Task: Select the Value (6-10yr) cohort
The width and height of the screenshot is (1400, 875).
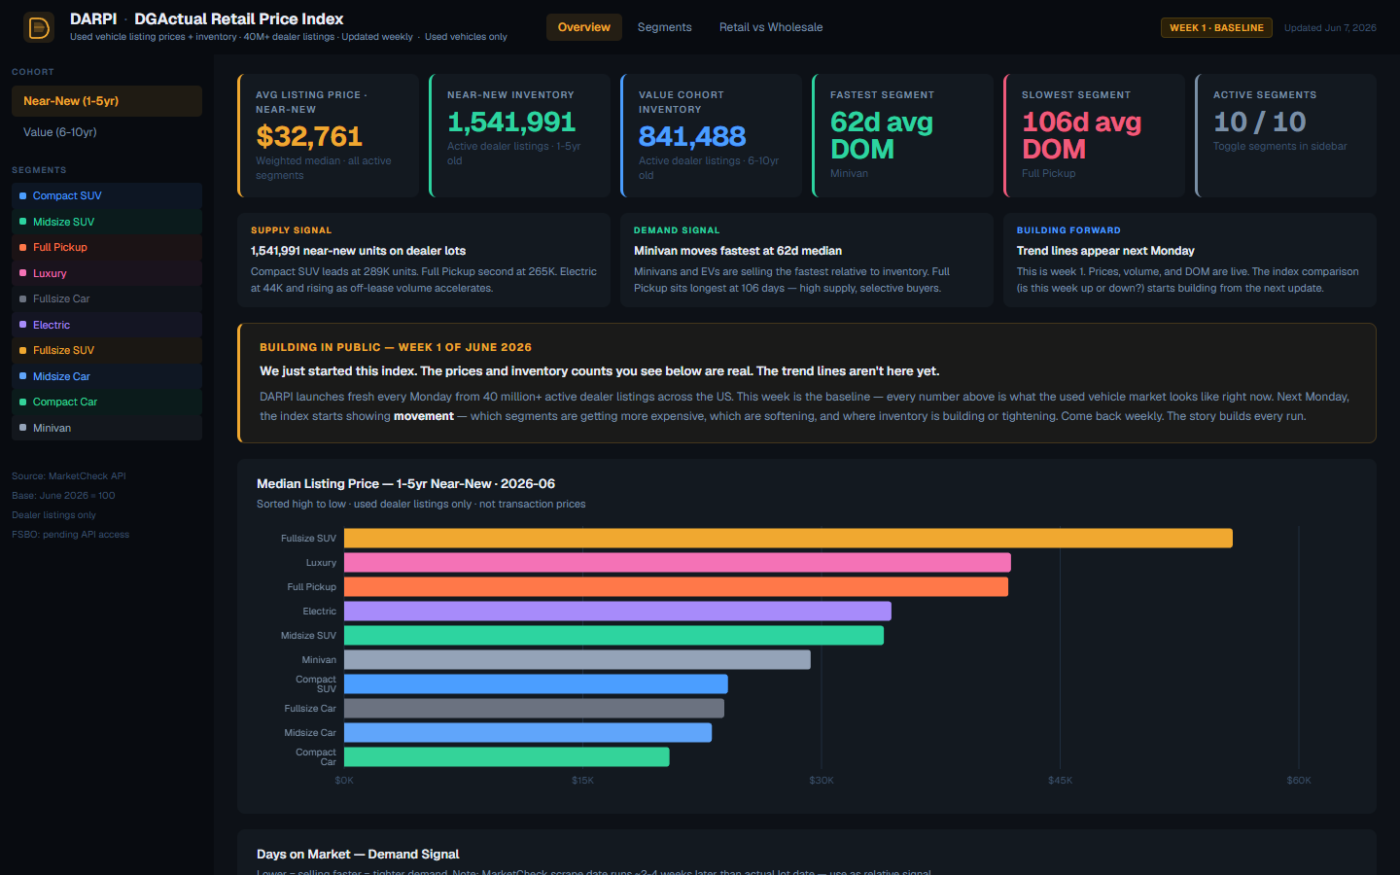Action: pyautogui.click(x=107, y=132)
